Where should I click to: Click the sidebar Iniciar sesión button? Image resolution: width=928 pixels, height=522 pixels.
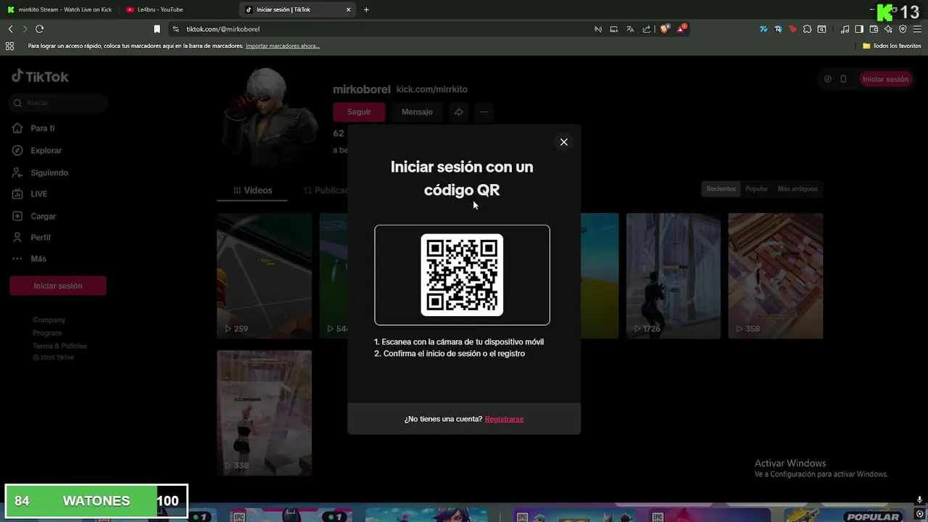58,286
